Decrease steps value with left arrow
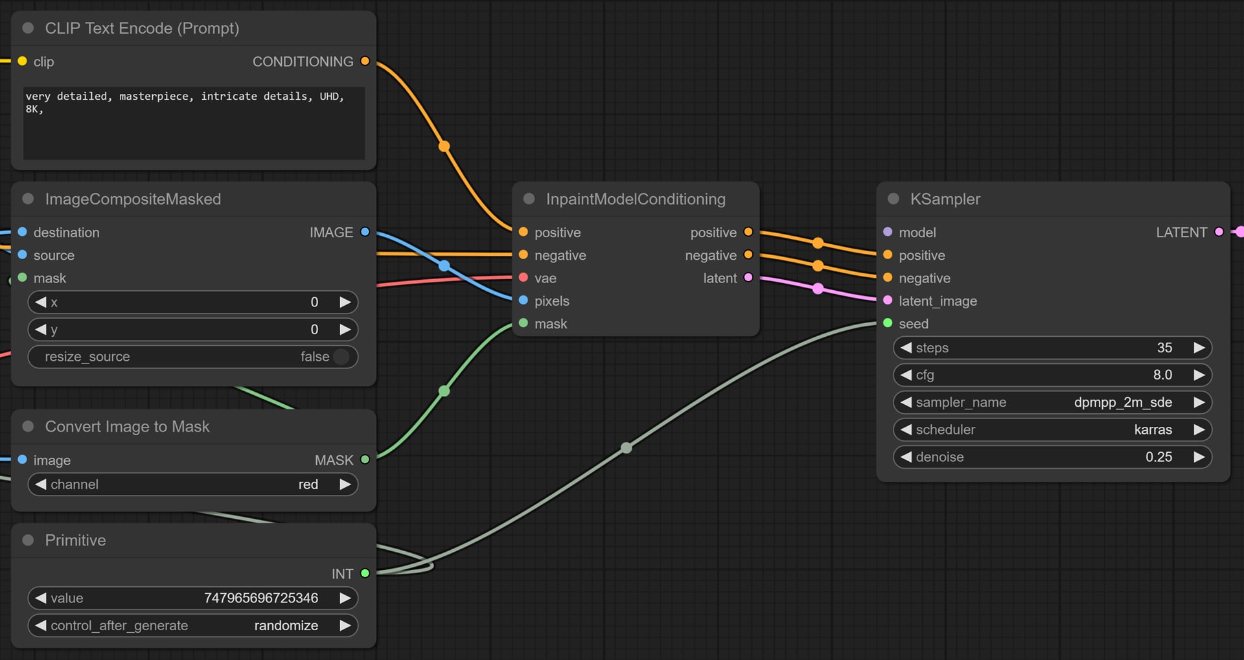The height and width of the screenshot is (660, 1244). tap(906, 348)
